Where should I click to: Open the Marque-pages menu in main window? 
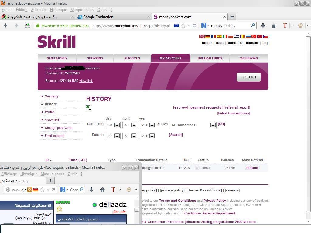tap(82, 10)
